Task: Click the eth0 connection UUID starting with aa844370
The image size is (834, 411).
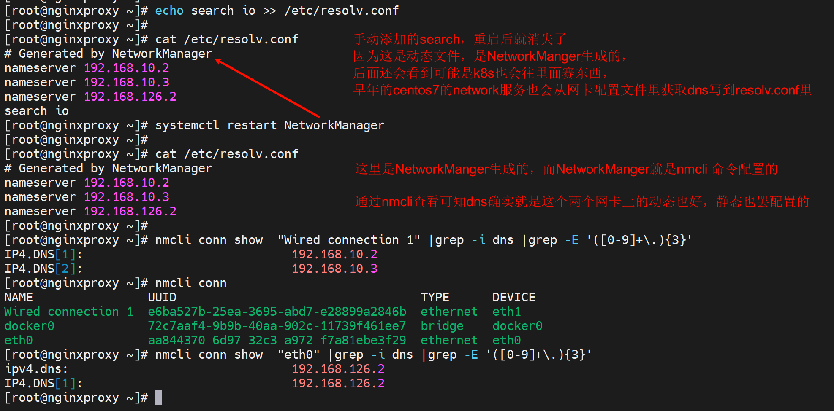Action: [x=277, y=341]
